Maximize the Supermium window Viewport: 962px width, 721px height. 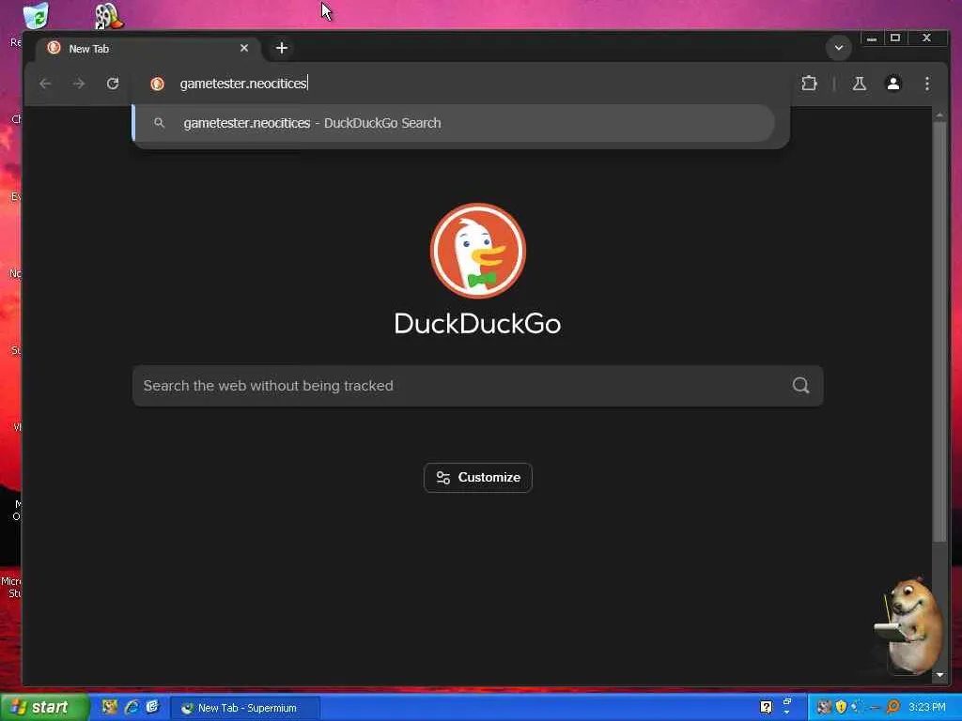pyautogui.click(x=895, y=38)
